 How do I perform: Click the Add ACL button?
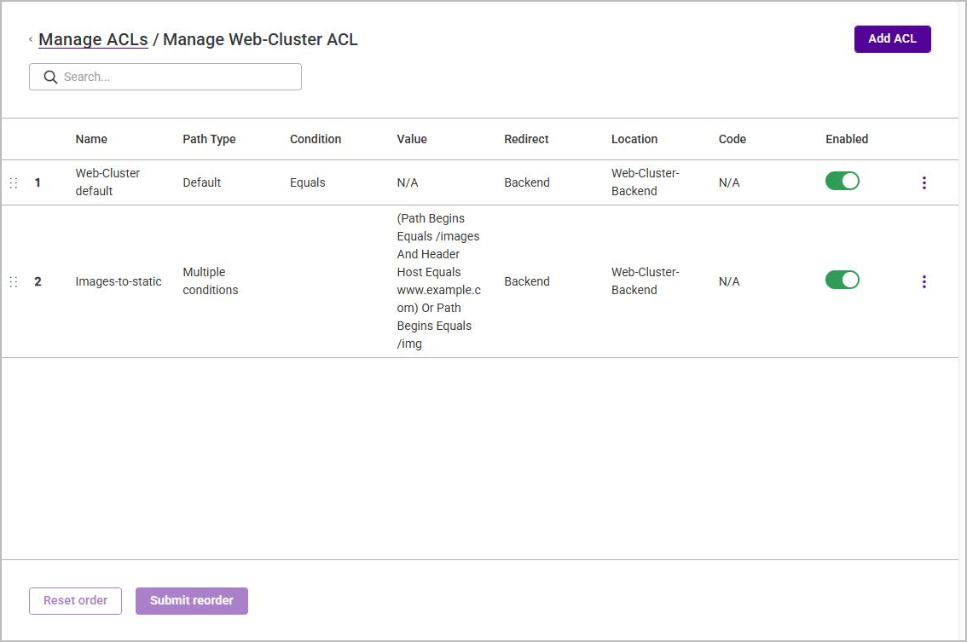pyautogui.click(x=892, y=39)
